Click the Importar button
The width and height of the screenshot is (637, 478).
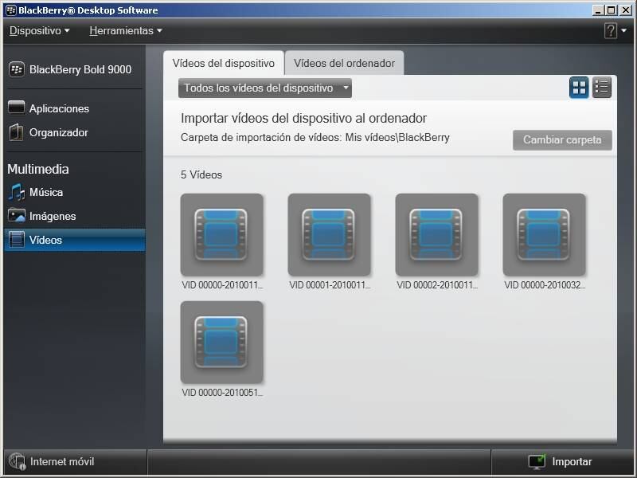click(561, 462)
